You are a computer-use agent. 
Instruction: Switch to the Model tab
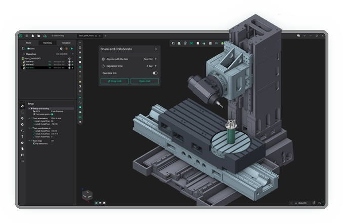[x=28, y=43]
